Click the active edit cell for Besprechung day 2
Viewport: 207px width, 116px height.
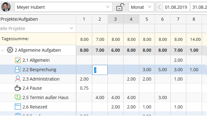point(100,70)
